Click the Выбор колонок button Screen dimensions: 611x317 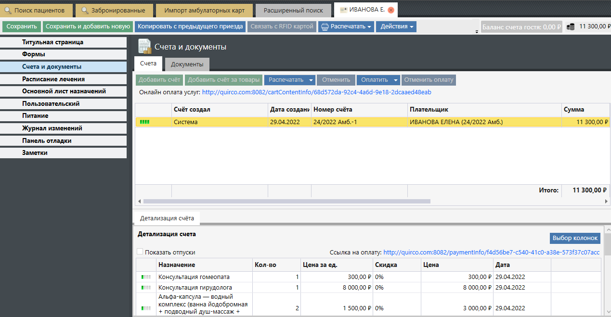(575, 238)
